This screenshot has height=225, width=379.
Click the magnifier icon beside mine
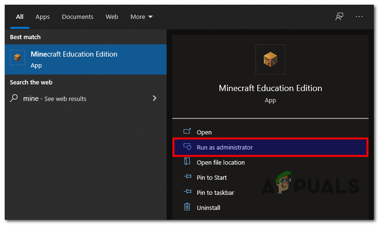pos(14,98)
